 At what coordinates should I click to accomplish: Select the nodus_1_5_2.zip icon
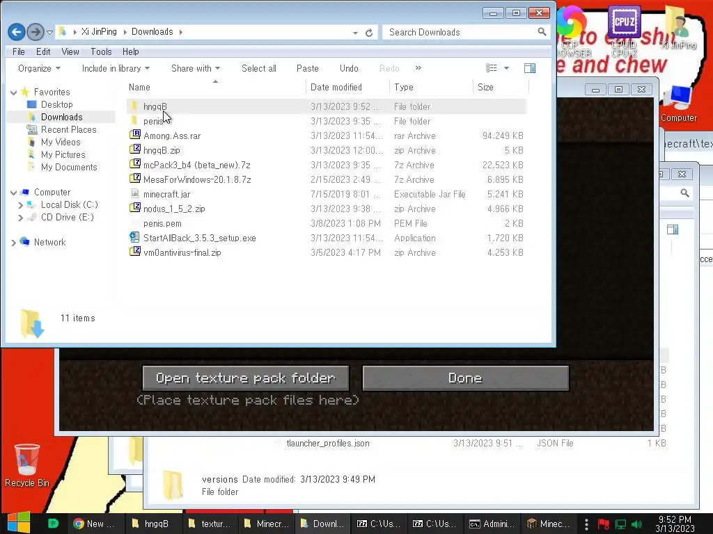[x=134, y=208]
